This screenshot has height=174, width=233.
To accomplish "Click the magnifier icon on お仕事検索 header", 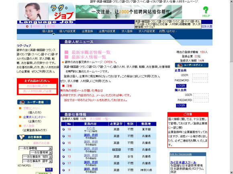I will click(x=22, y=137).
